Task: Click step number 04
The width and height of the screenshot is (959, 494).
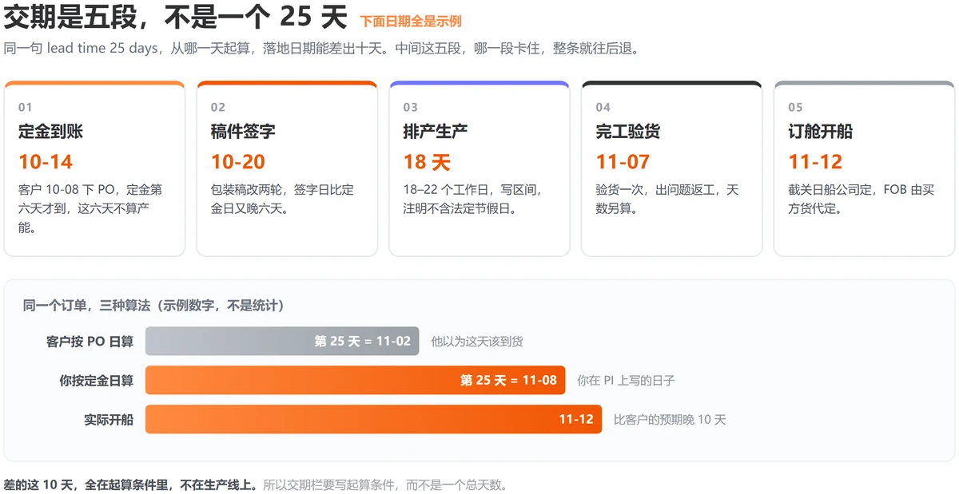Action: coord(603,107)
